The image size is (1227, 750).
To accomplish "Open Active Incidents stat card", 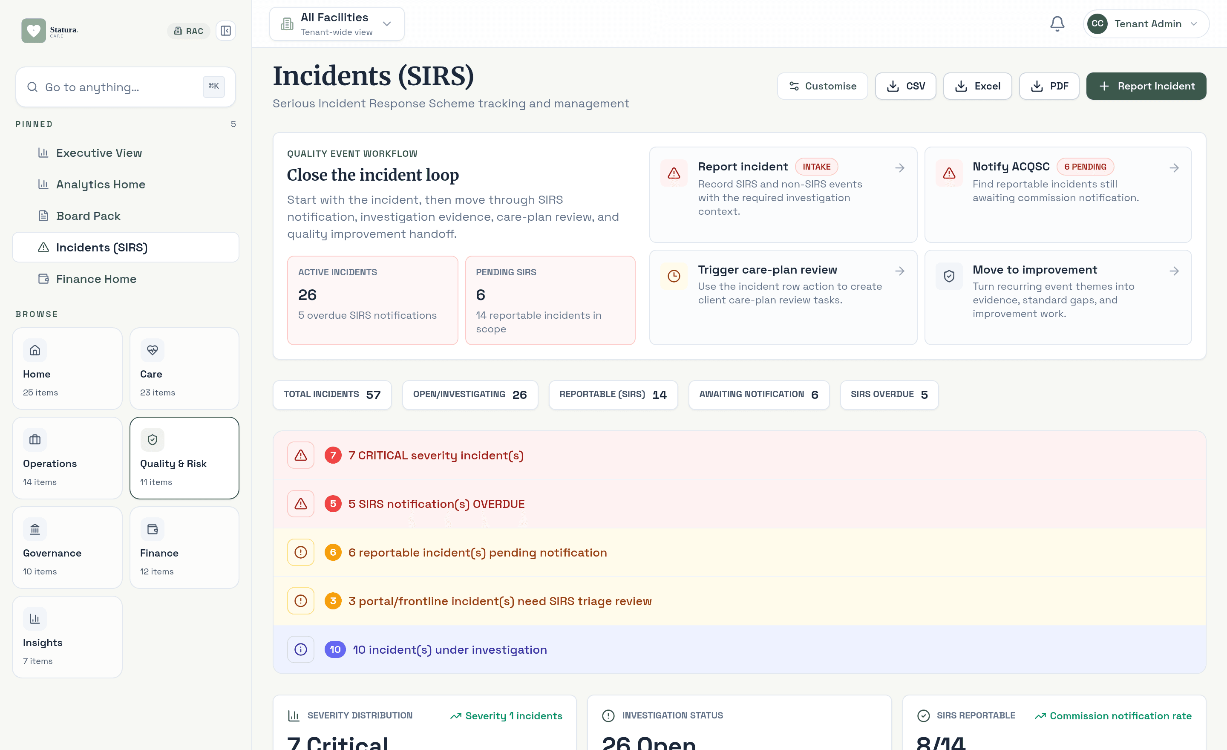I will pyautogui.click(x=372, y=300).
